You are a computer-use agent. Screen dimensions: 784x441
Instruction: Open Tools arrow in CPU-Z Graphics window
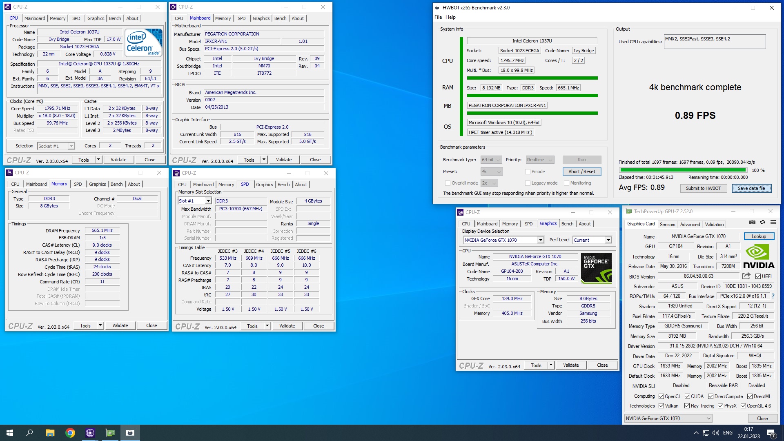[551, 365]
